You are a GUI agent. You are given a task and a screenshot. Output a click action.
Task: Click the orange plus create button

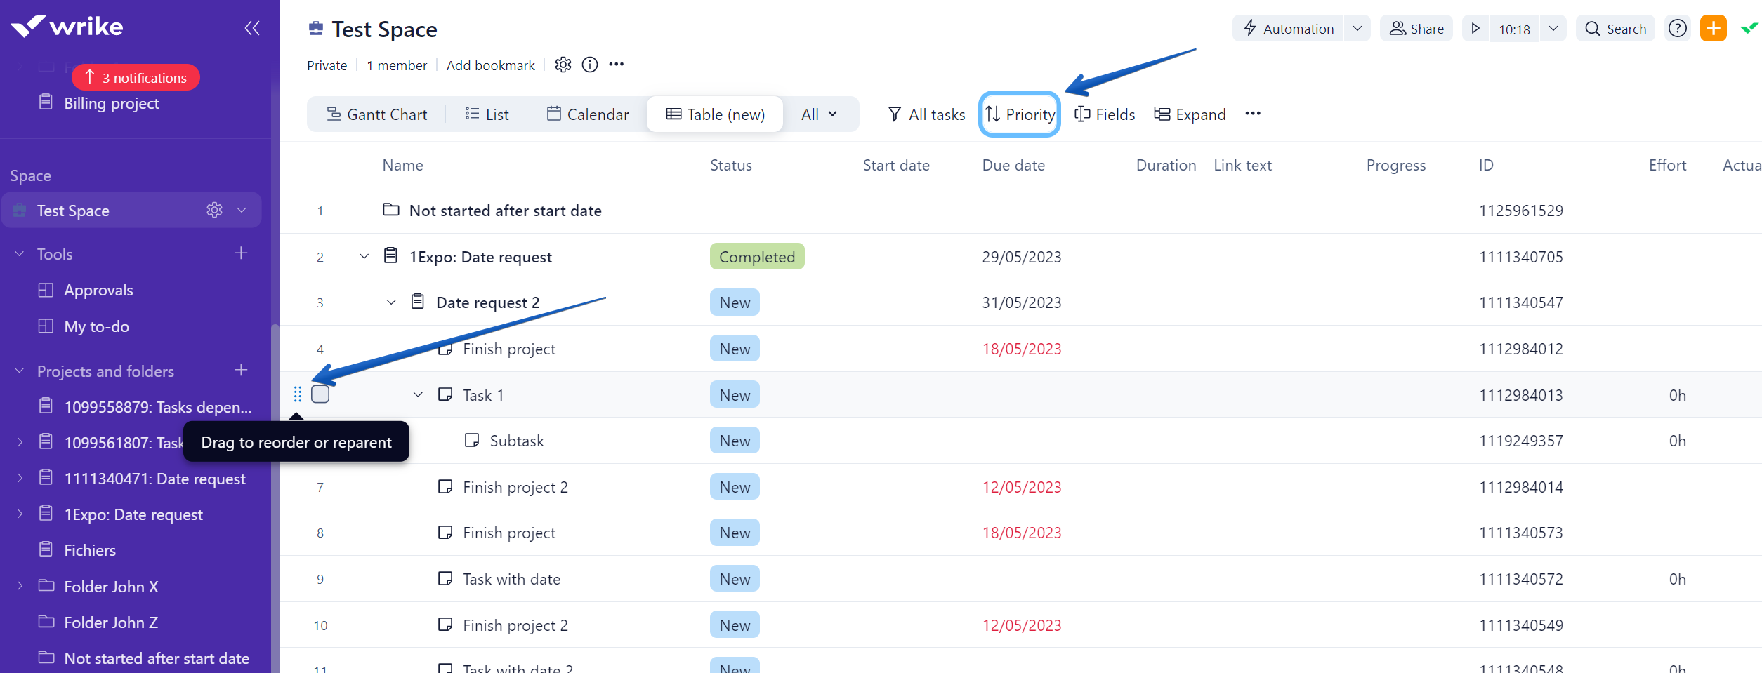1713,29
